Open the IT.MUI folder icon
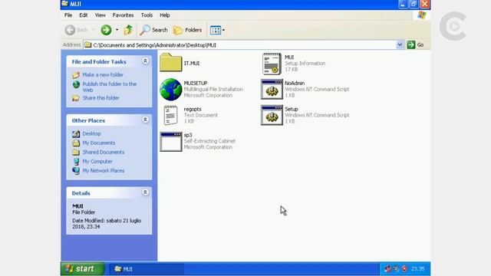Viewport: 491px width, 276px height. (x=170, y=63)
